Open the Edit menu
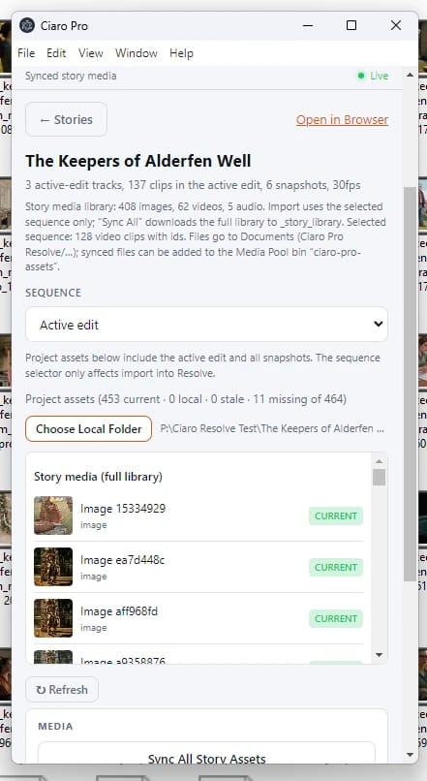The height and width of the screenshot is (781, 427). click(56, 53)
